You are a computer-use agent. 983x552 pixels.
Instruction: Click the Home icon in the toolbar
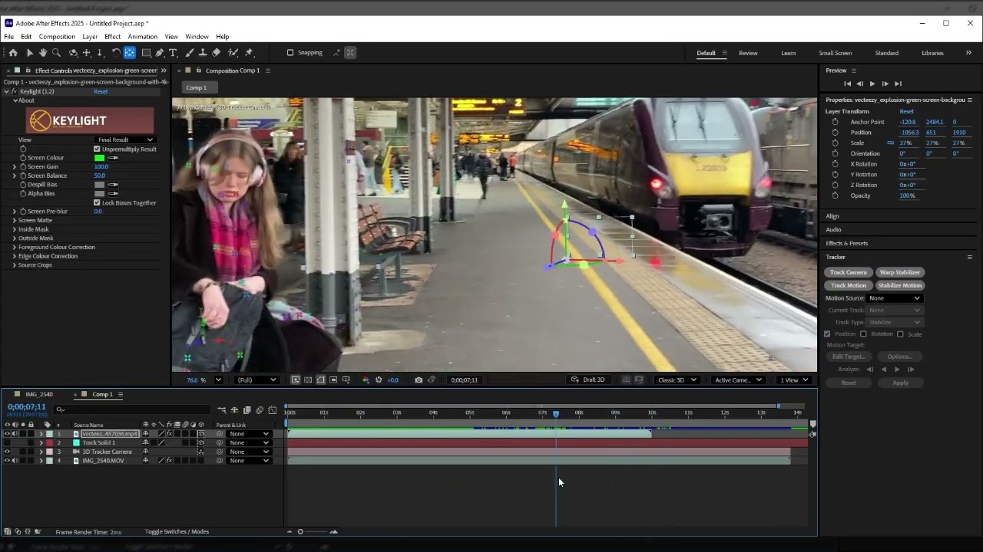point(13,53)
